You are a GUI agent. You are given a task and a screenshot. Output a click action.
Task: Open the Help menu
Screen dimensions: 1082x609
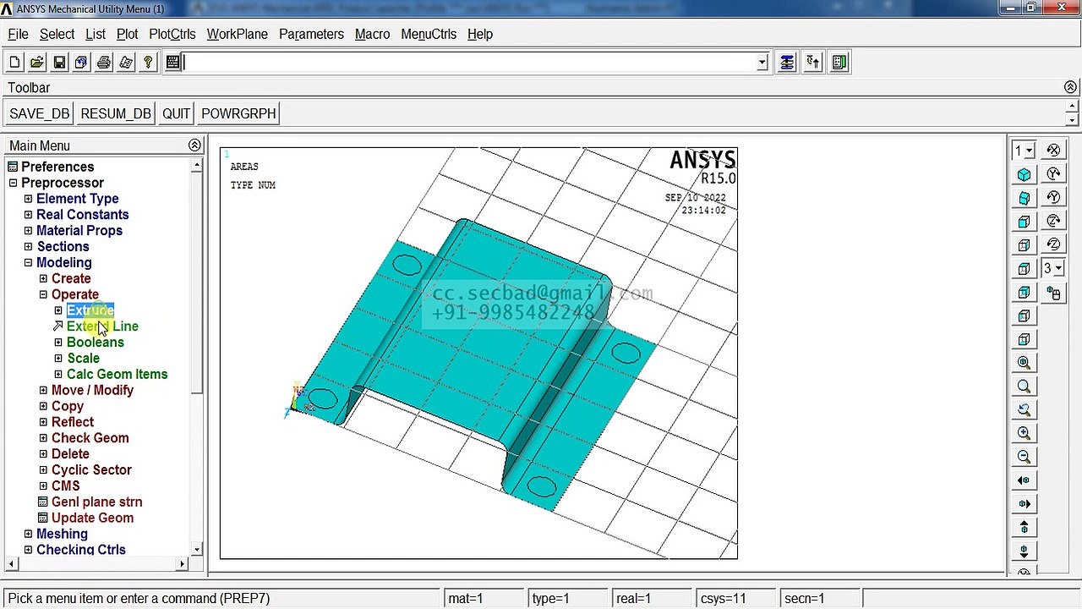(x=480, y=35)
